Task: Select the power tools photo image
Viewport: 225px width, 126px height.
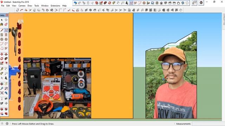Action: coord(57,88)
